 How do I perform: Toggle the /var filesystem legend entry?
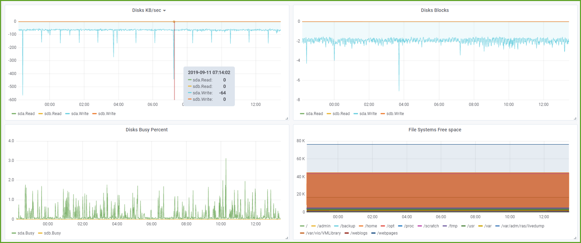485,226
